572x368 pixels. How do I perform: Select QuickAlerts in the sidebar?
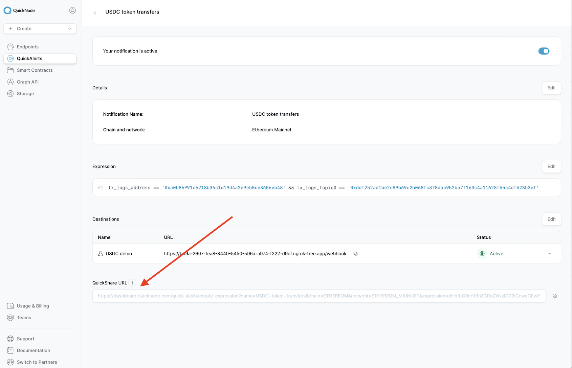click(40, 59)
